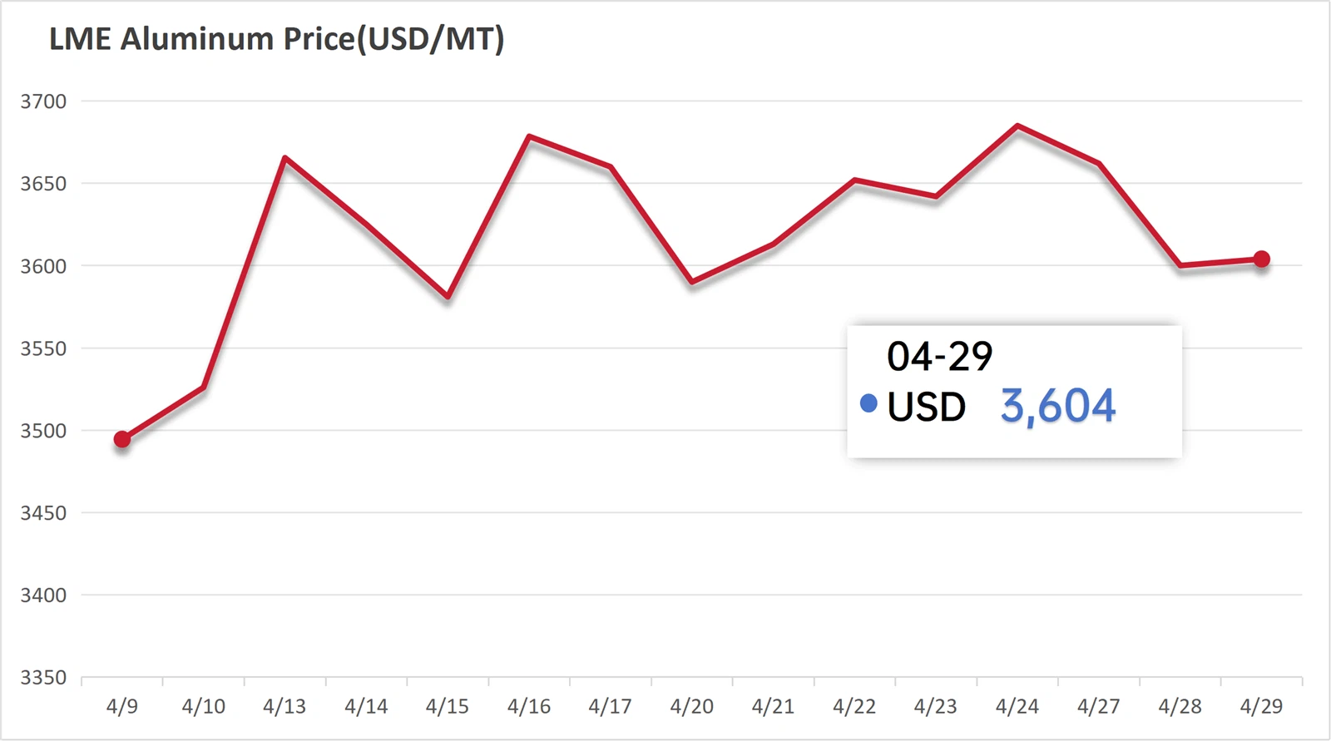Click the chart title LME Aluminum Price
Screen dimensions: 1331x741
[x=276, y=39]
